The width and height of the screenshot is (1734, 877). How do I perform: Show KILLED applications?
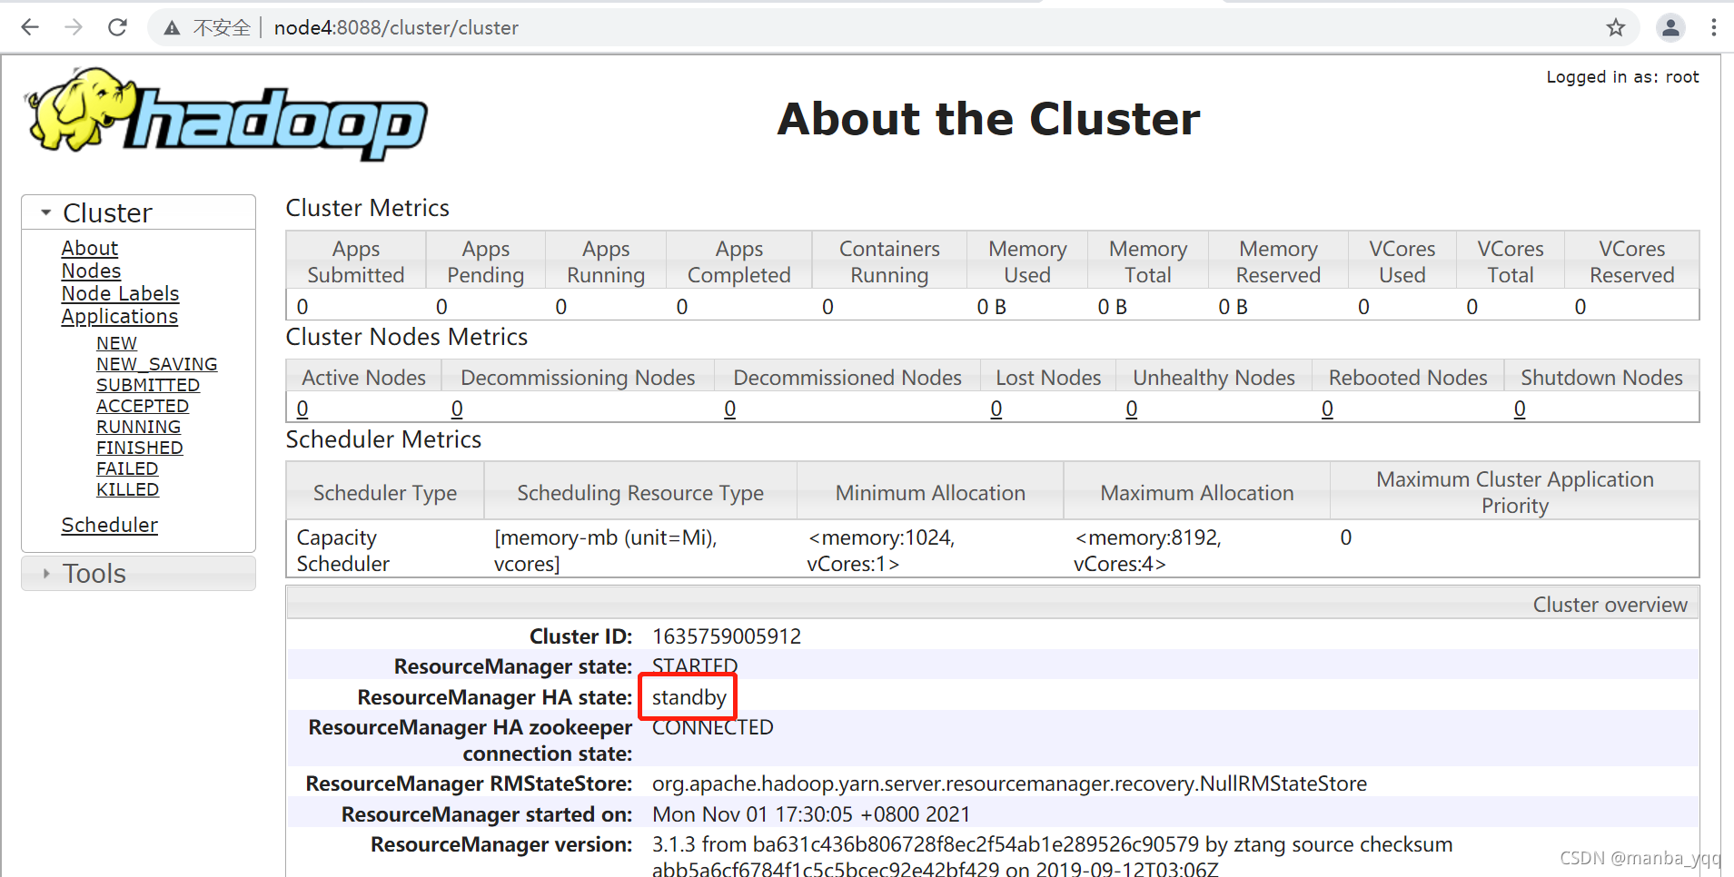tap(128, 489)
